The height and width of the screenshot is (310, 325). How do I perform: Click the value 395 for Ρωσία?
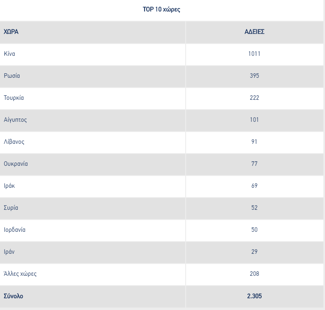click(x=254, y=76)
